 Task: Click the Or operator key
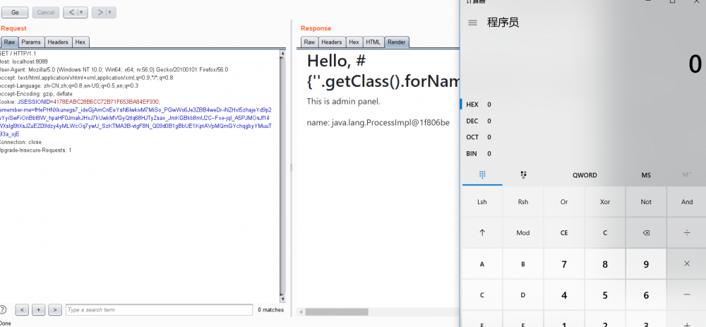coord(564,202)
